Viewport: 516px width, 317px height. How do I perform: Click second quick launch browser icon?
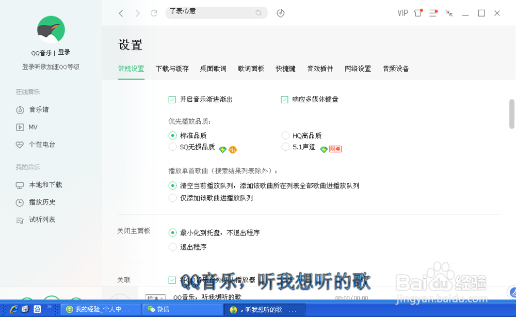25,309
